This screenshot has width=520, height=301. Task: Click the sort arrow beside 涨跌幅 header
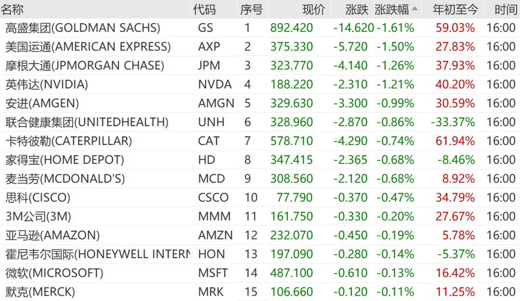(x=415, y=9)
